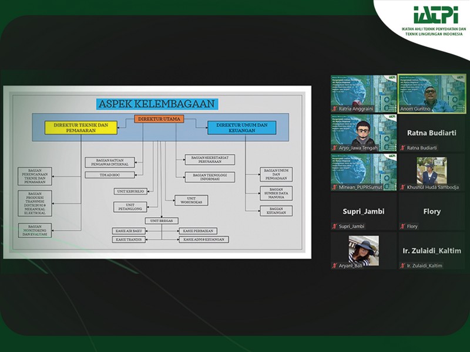Click BAGIAN MONITORING DAN EVALUASI box
This screenshot has width=470, height=352.
(x=35, y=231)
